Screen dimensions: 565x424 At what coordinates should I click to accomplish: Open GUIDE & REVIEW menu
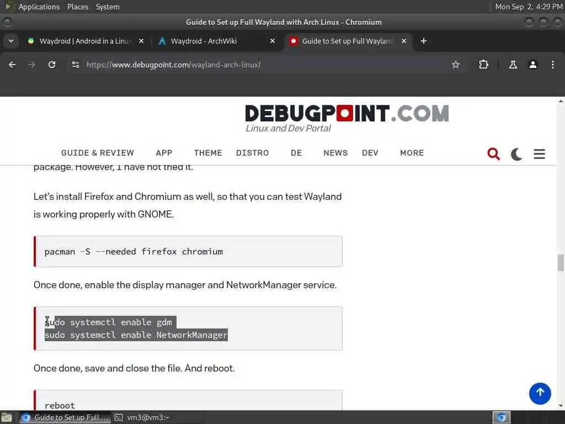pyautogui.click(x=98, y=153)
